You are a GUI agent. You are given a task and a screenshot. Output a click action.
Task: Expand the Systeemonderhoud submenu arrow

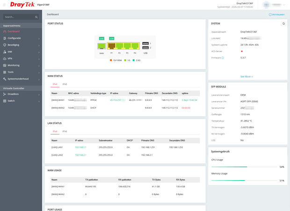pos(39,79)
